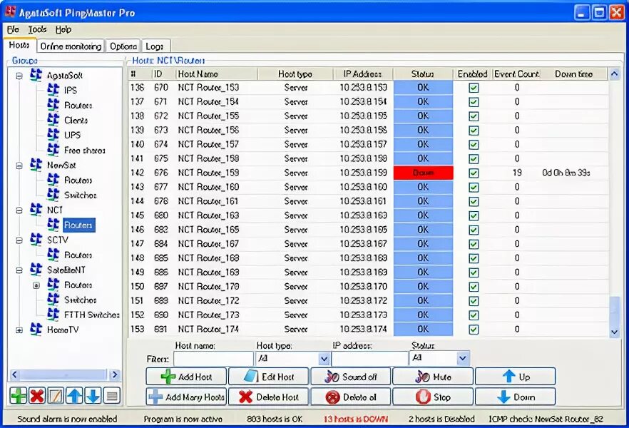Screen dimensions: 629x428
Task: Collapse the NewSat group tree node
Action: (19, 165)
